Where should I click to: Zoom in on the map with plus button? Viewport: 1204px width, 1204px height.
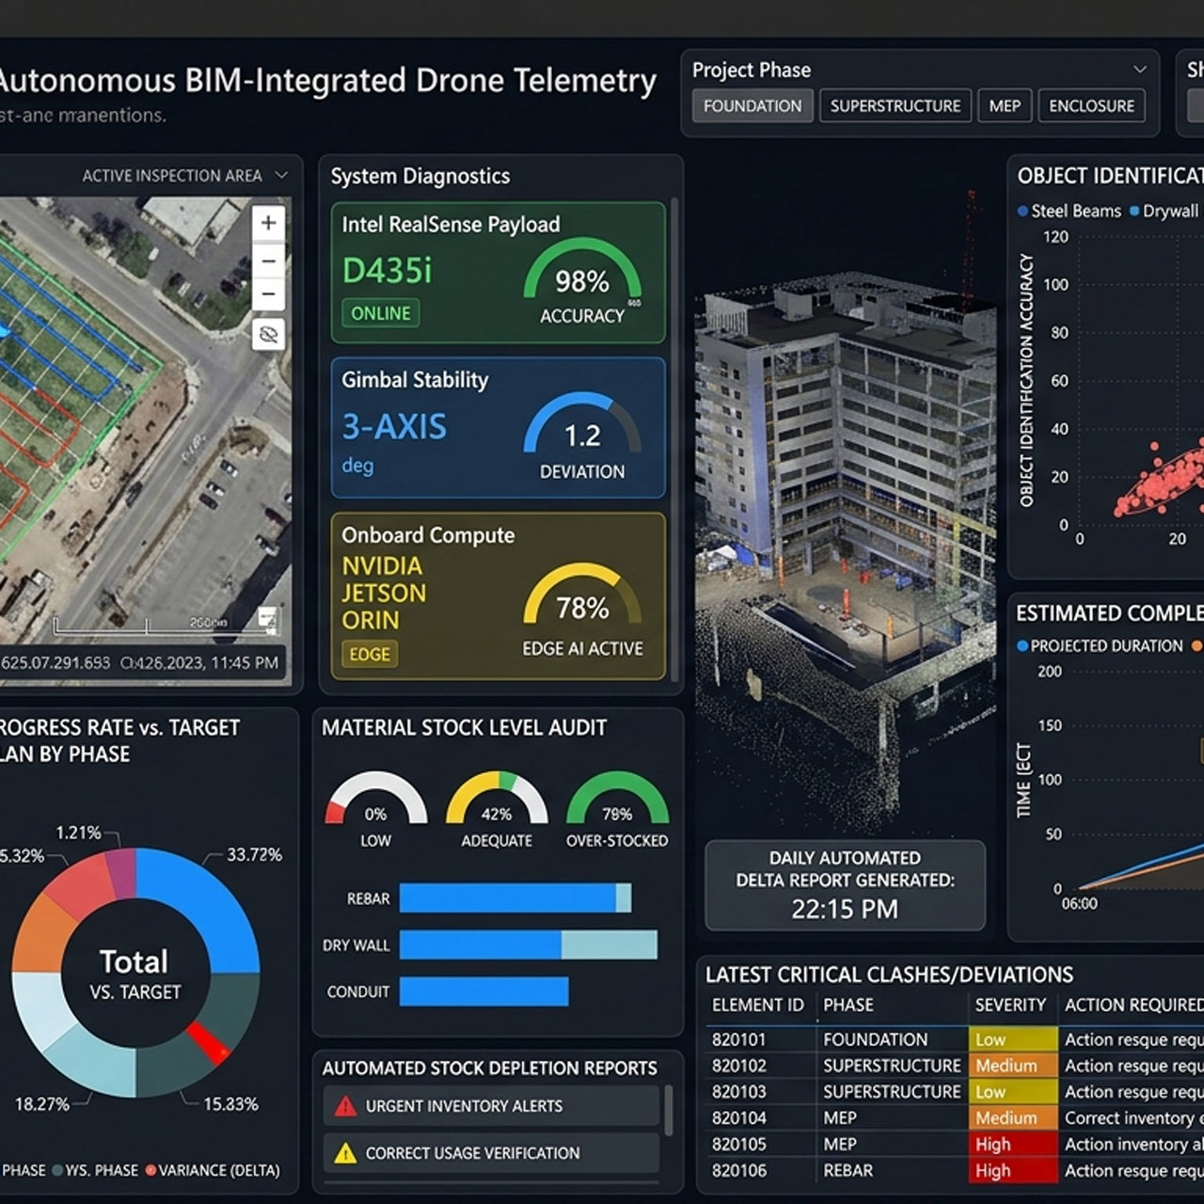[x=268, y=223]
